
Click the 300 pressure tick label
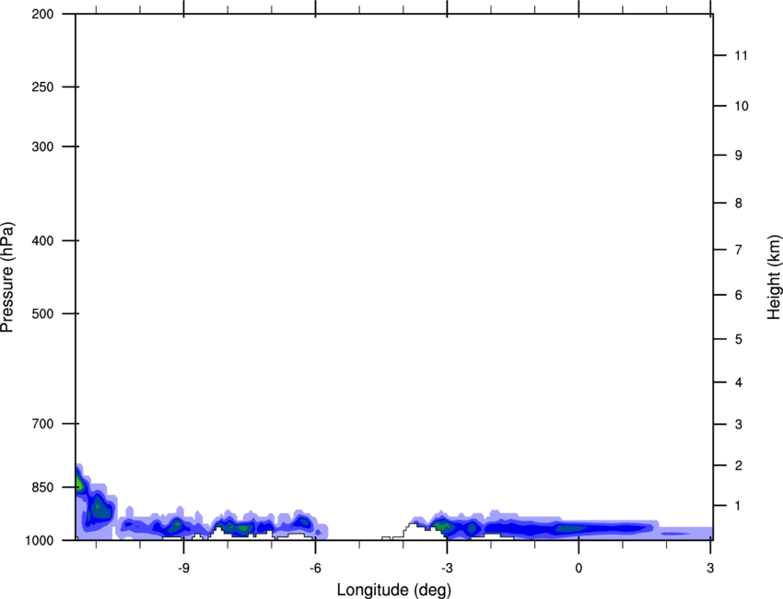pyautogui.click(x=42, y=147)
